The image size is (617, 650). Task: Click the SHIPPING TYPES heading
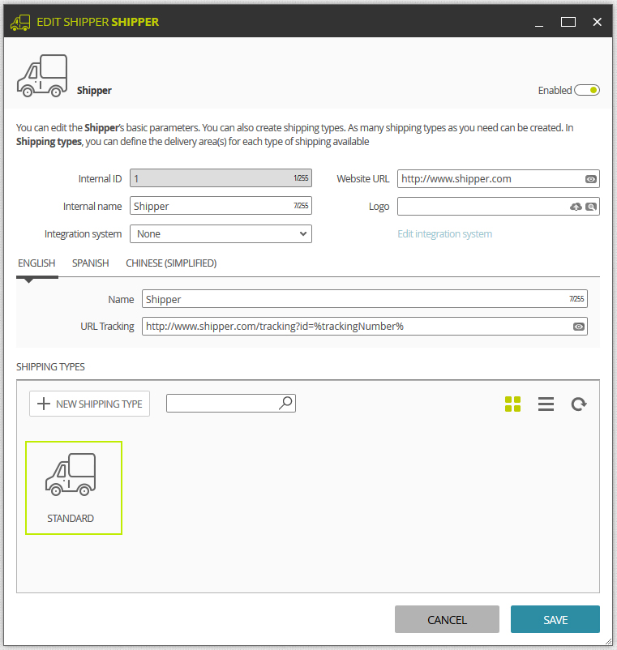[50, 367]
